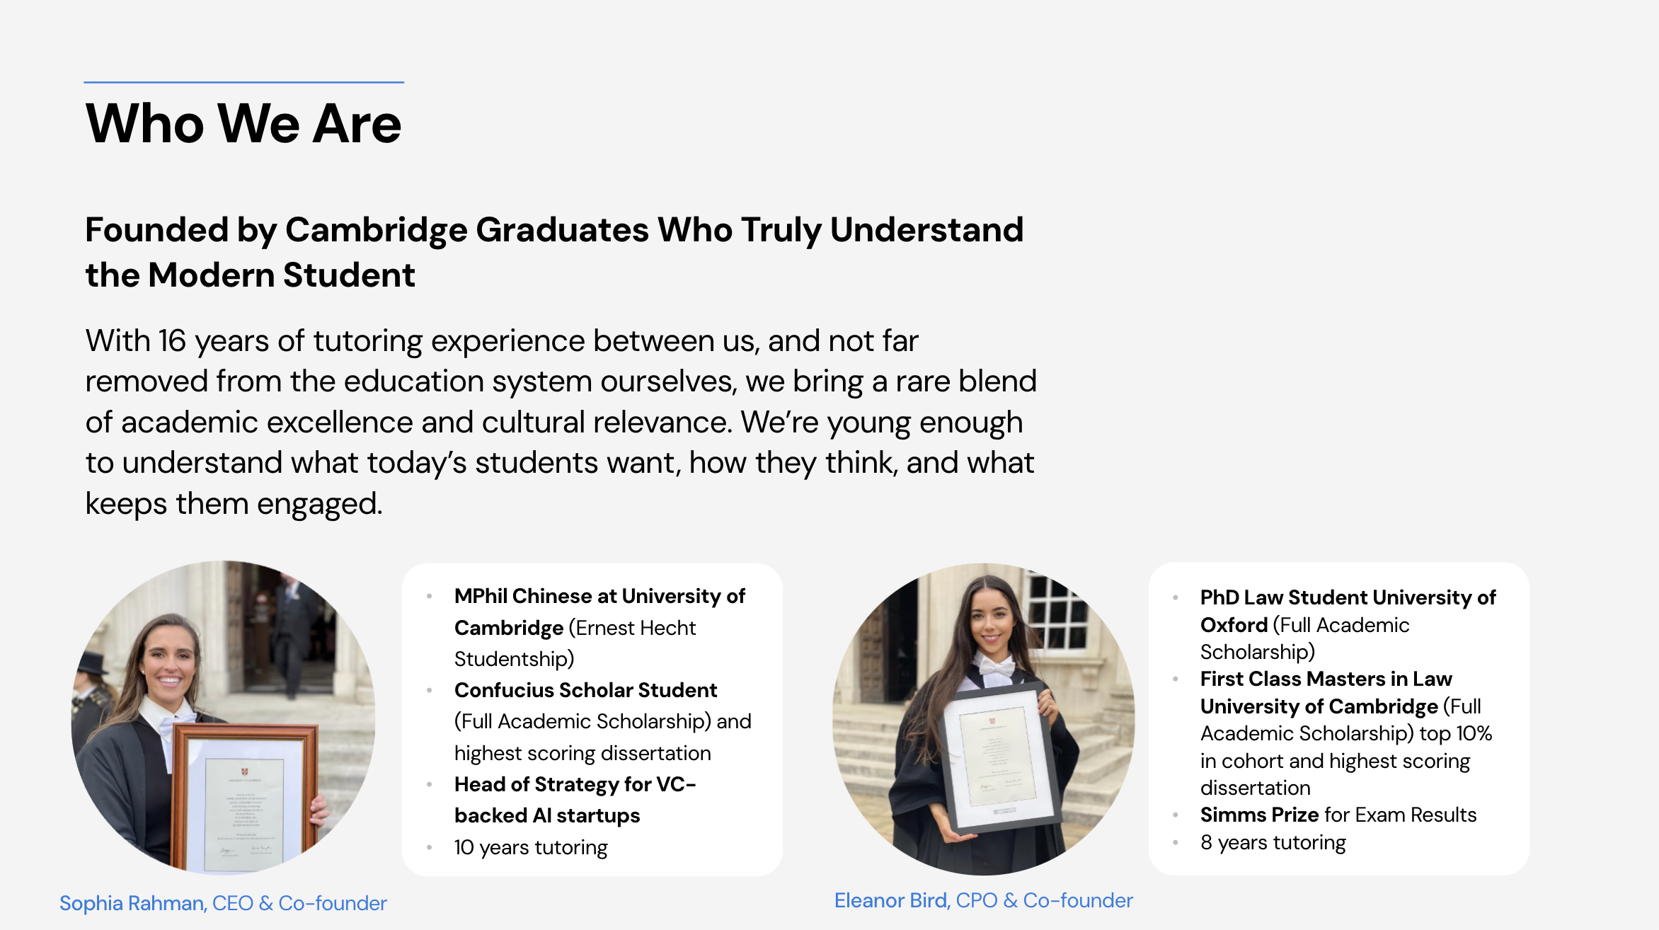Click the Sophia Rahman circular portrait photo
This screenshot has width=1659, height=930.
coord(223,718)
